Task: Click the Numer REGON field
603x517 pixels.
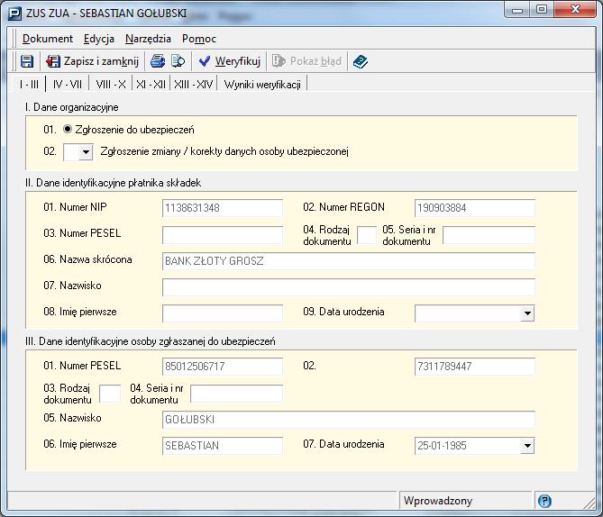Action: (475, 208)
